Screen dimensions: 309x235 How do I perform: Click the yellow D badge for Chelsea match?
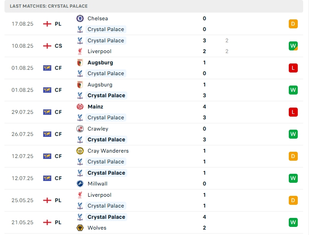pos(293,24)
